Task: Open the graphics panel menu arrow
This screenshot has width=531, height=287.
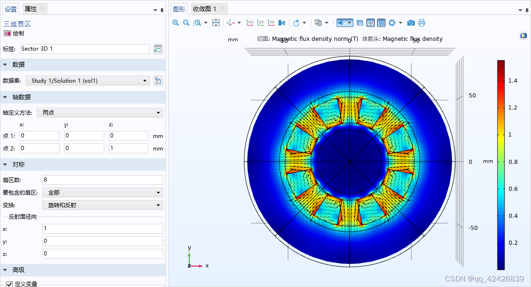Action: tap(520, 10)
